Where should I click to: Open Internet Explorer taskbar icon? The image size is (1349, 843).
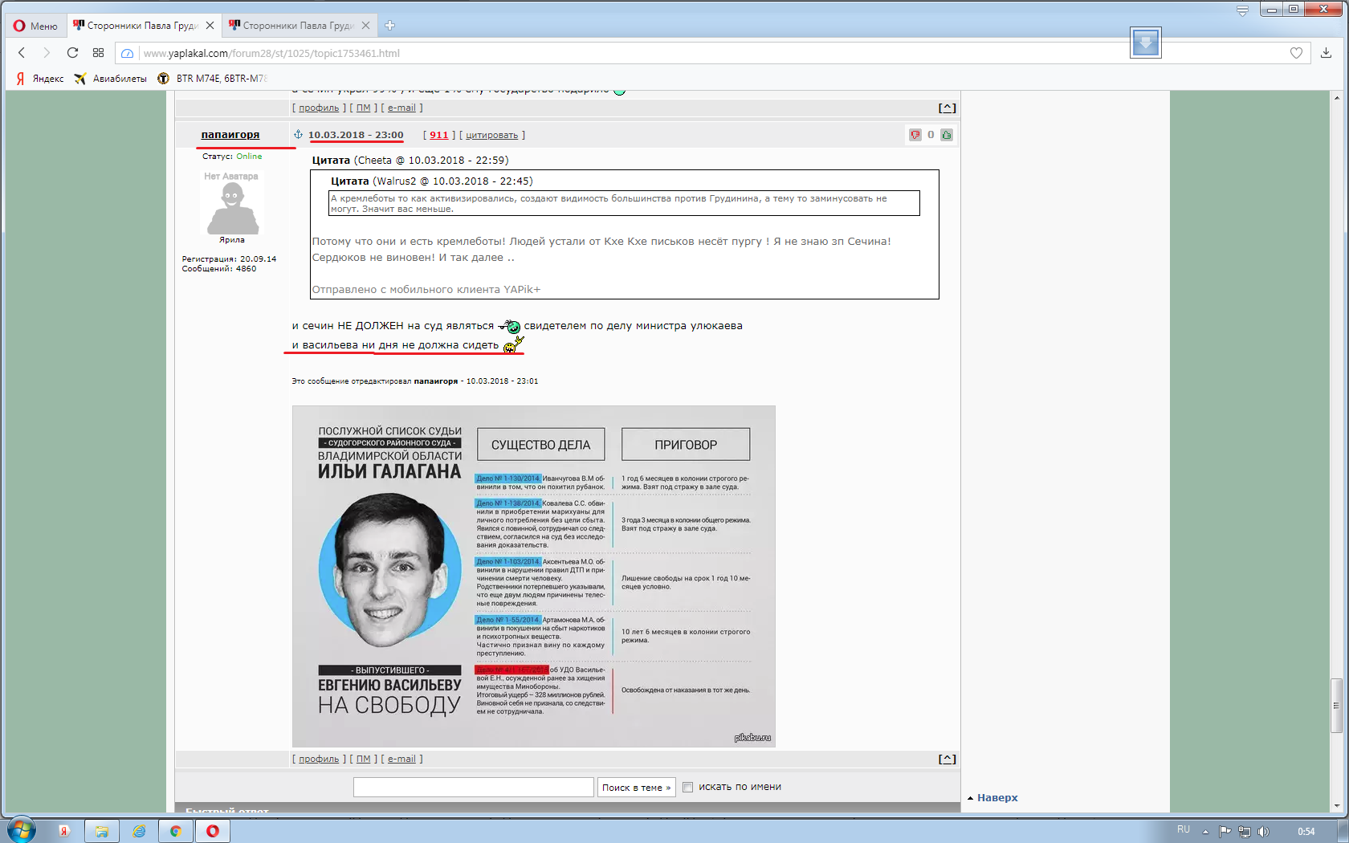139,831
